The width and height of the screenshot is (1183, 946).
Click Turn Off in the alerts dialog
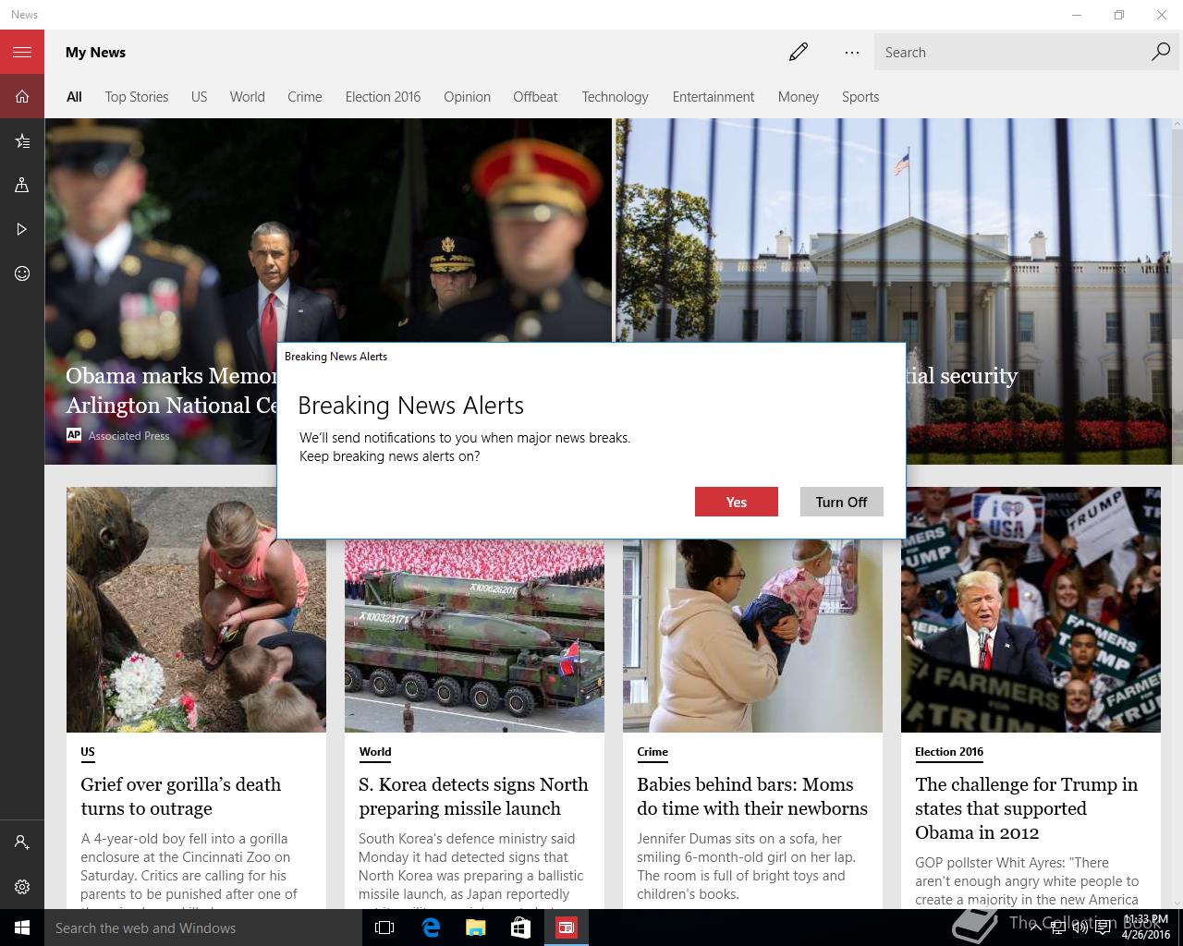point(841,502)
